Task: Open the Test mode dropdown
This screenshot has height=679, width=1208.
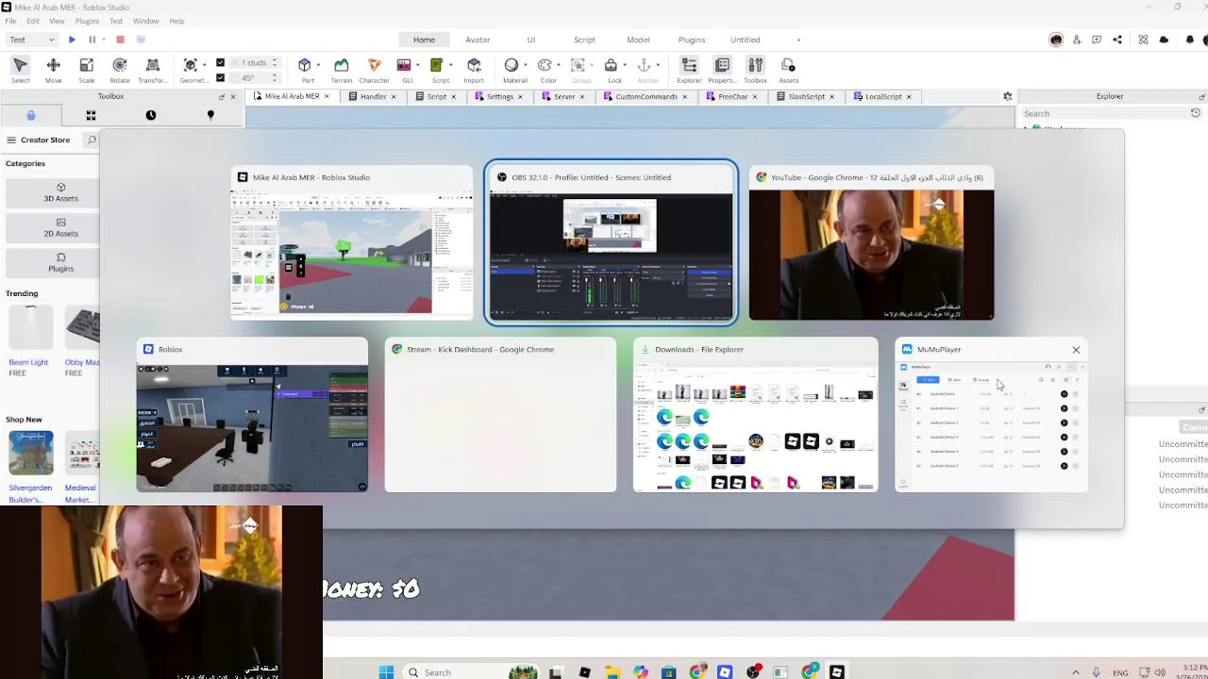Action: (31, 40)
